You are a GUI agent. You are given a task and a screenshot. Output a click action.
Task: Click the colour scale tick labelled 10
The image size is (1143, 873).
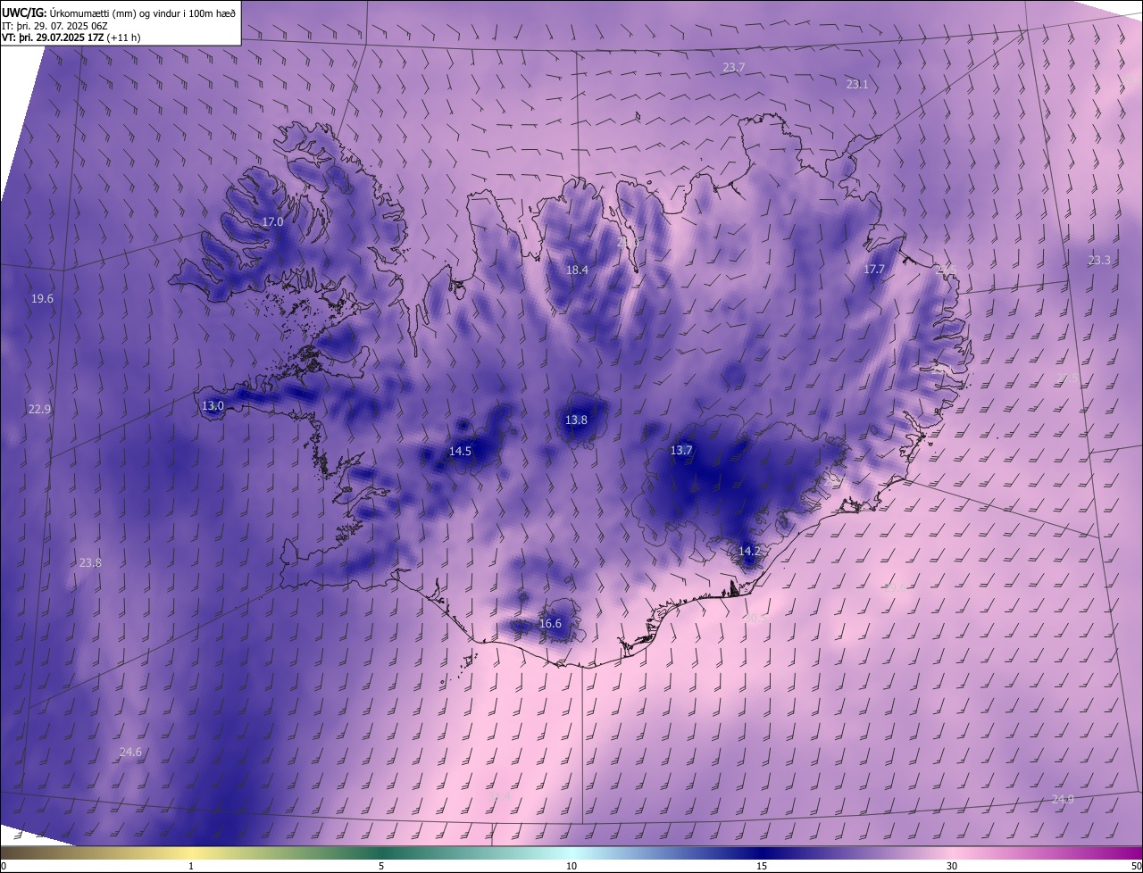[x=571, y=866]
